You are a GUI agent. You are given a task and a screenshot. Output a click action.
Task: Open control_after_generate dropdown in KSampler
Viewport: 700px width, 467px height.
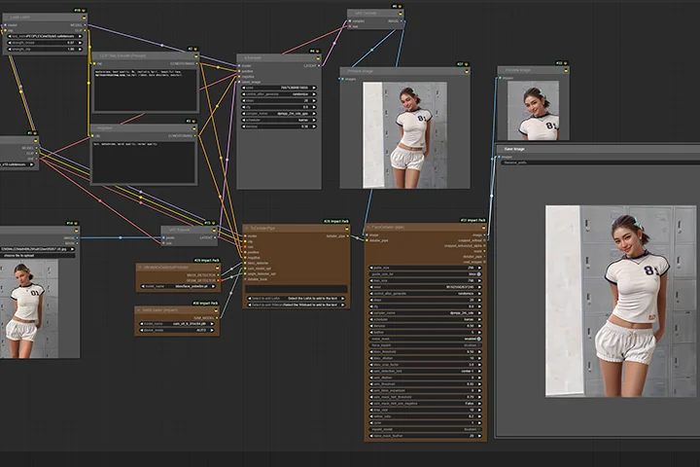[279, 94]
